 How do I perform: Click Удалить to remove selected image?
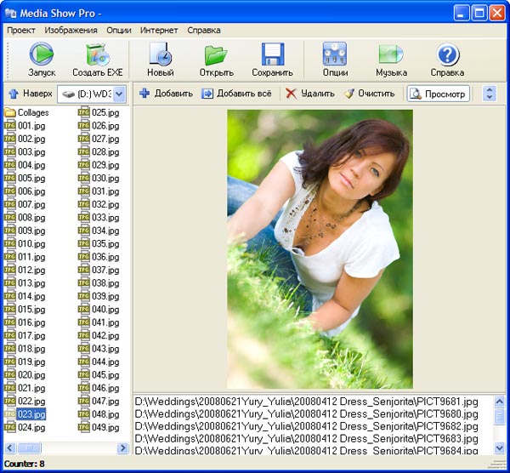[x=309, y=94]
